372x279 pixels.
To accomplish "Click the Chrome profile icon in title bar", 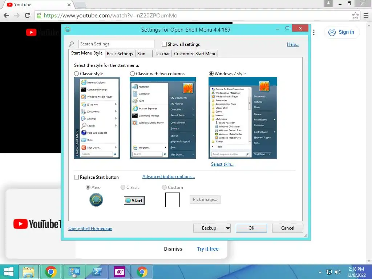I will (328, 3).
